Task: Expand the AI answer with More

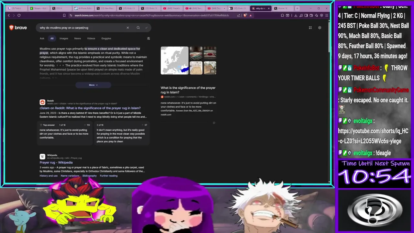Action: tap(93, 85)
